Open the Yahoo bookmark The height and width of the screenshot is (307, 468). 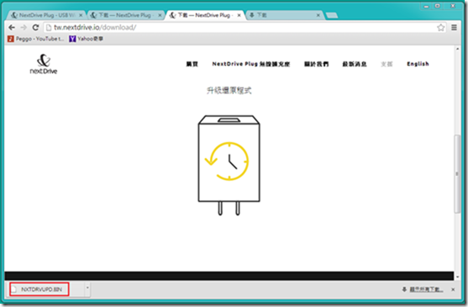point(87,39)
